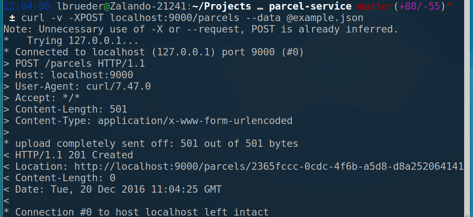The width and height of the screenshot is (473, 217).
Task: Click the Note about unnecessary -X use
Action: pyautogui.click(x=201, y=29)
